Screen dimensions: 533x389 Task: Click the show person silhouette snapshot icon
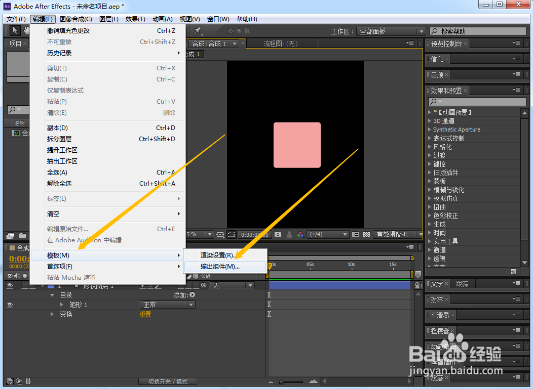click(x=289, y=235)
